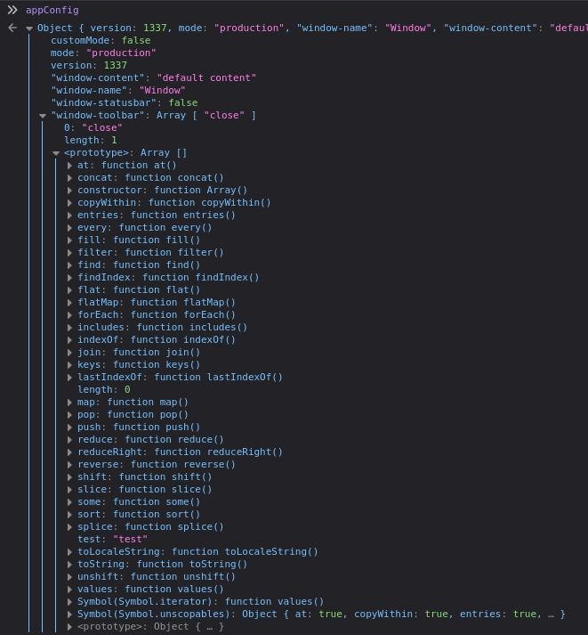Expand the Symbol(Symbol.unscopables) object

coord(69,615)
